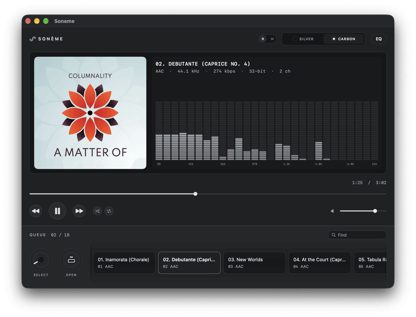Click the Soneme wave logo icon
This screenshot has height=317, width=416.
point(33,39)
